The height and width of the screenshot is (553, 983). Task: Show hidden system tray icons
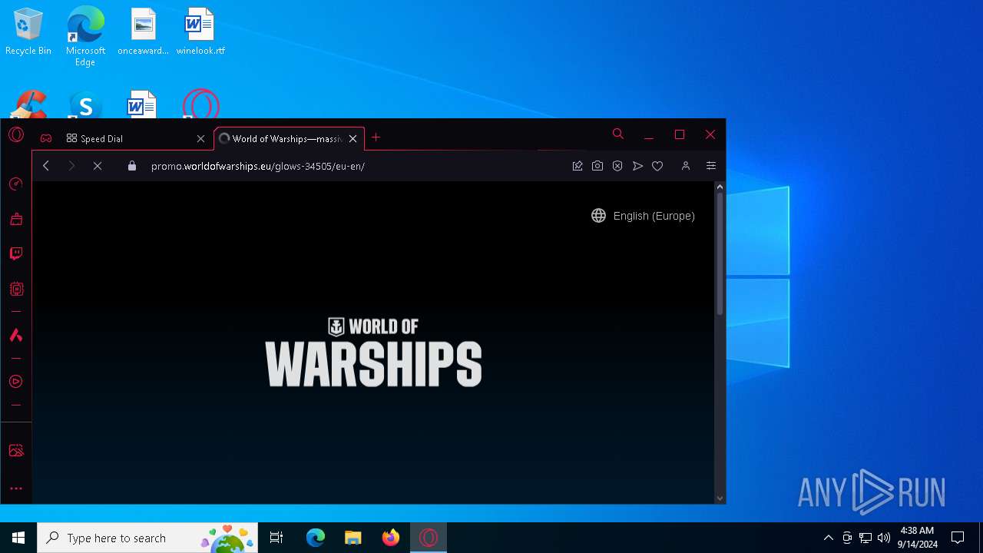(828, 538)
